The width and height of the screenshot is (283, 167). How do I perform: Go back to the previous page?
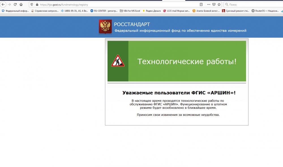(3, 4)
